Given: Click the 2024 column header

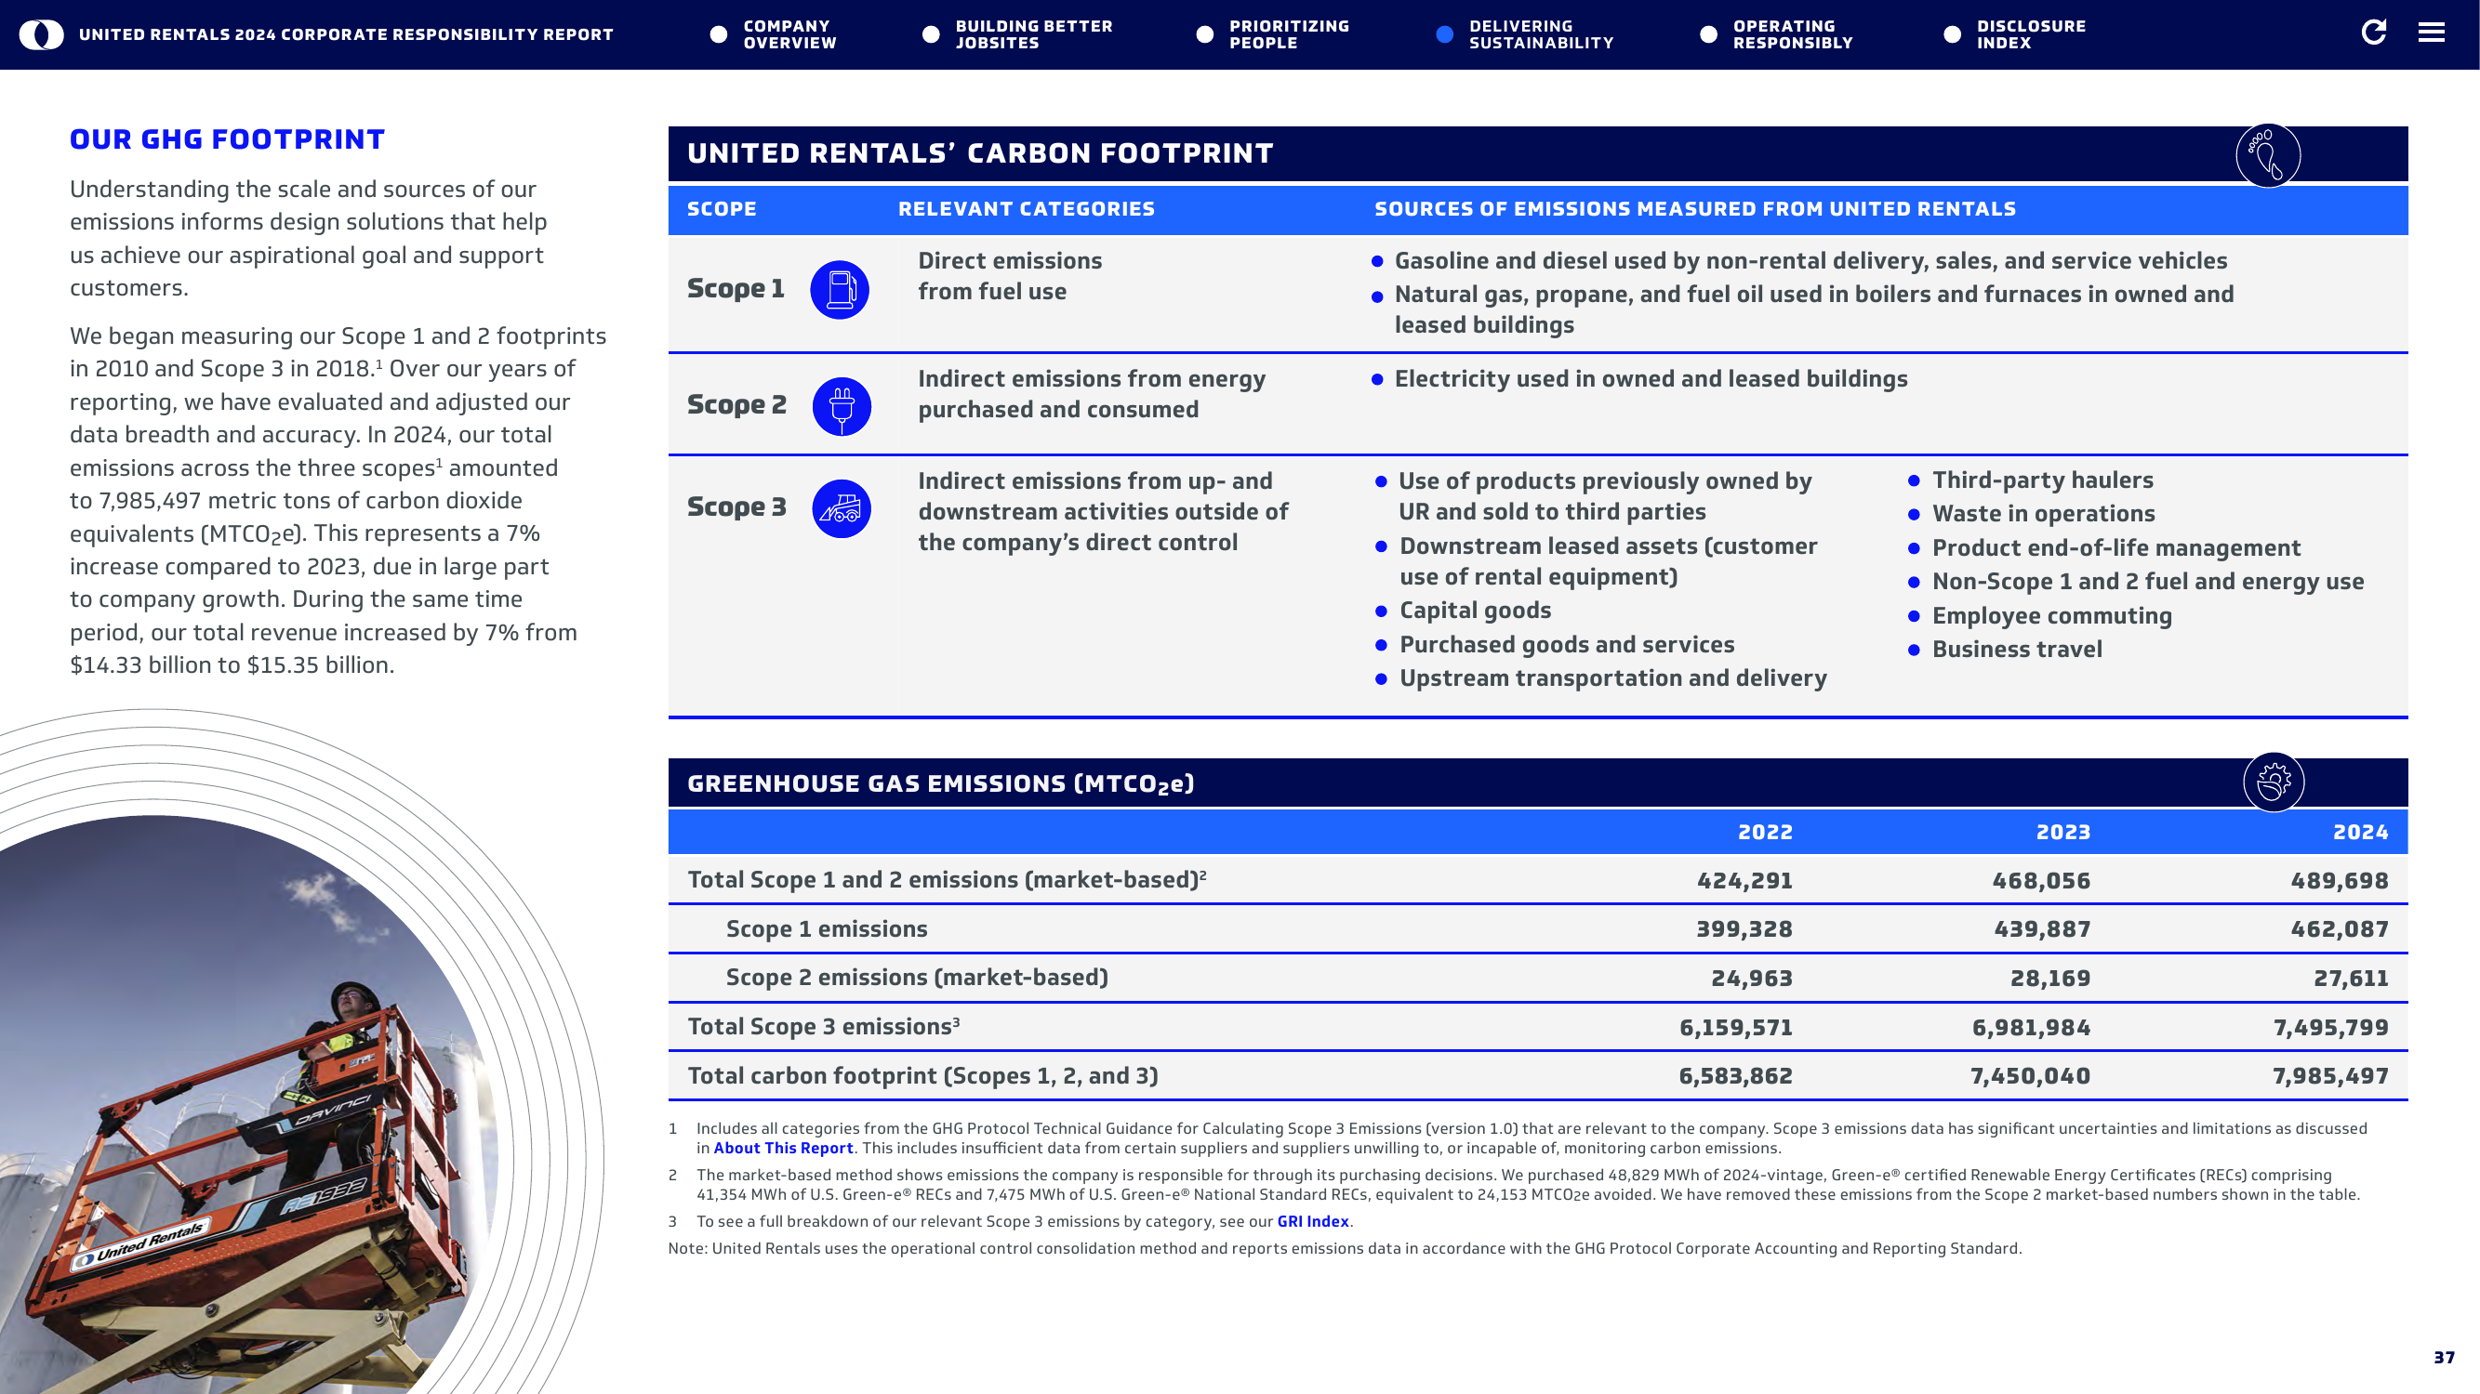Looking at the screenshot, I should pos(2361,832).
